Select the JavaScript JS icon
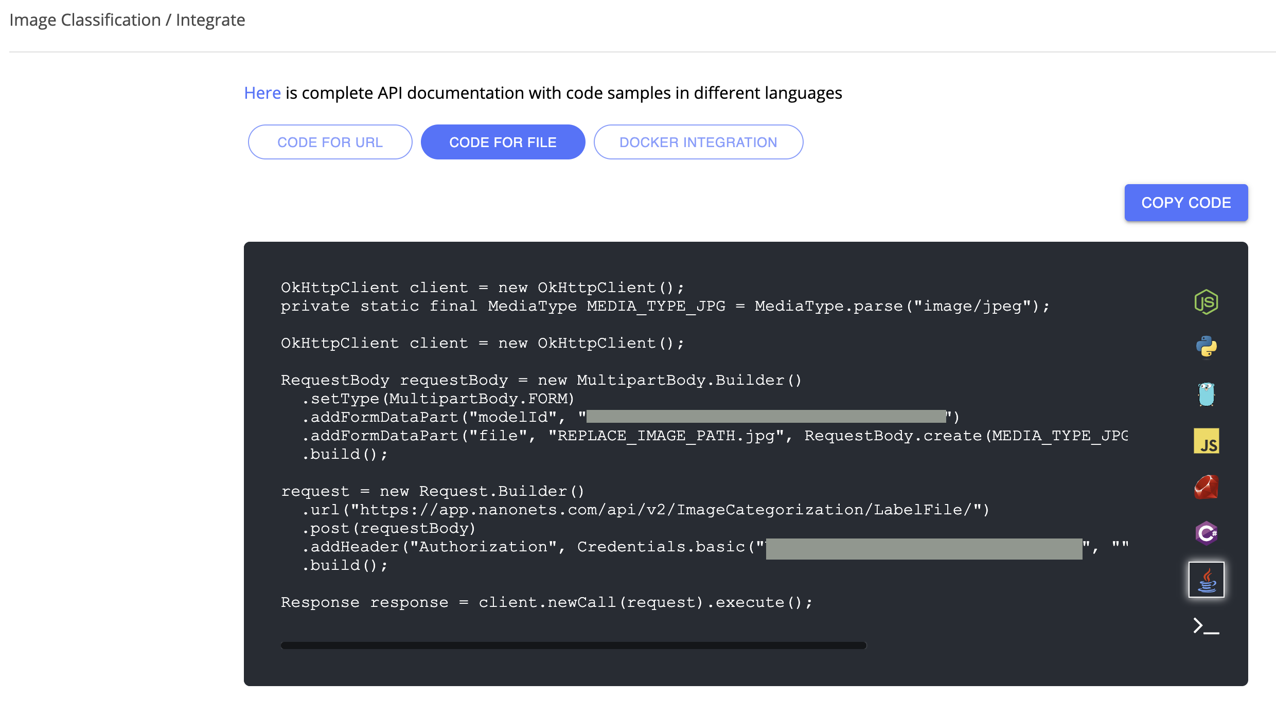Image resolution: width=1276 pixels, height=718 pixels. pyautogui.click(x=1206, y=441)
